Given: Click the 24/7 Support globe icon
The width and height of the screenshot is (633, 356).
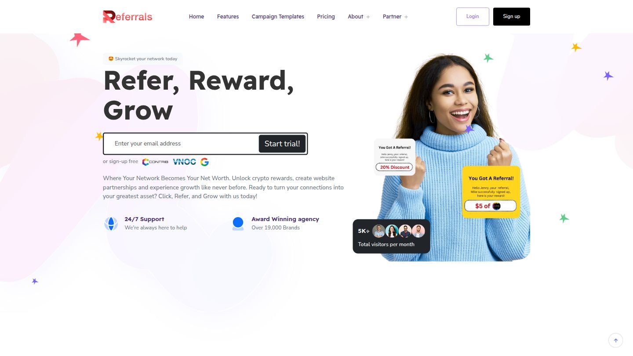Looking at the screenshot, I should coord(111,223).
